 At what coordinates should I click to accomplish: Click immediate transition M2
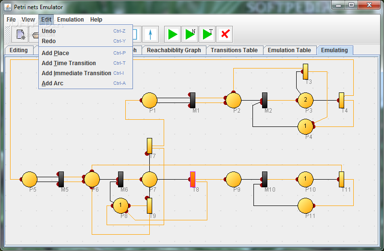(x=265, y=100)
